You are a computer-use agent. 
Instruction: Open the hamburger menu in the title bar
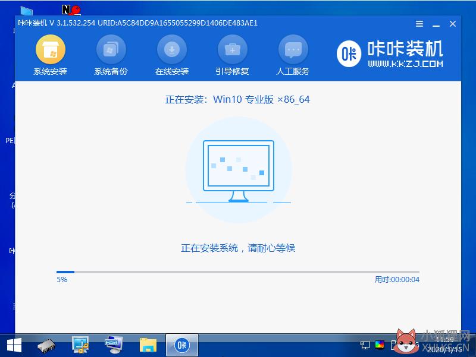coord(419,24)
